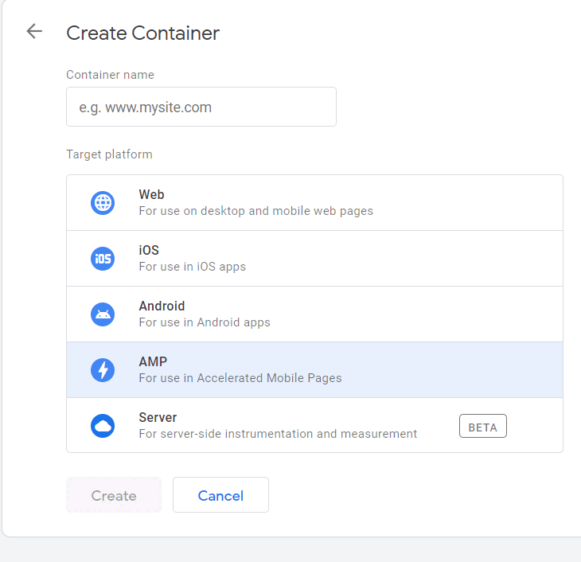Select the AMP title text
Viewport: 581px width, 562px height.
click(x=153, y=361)
